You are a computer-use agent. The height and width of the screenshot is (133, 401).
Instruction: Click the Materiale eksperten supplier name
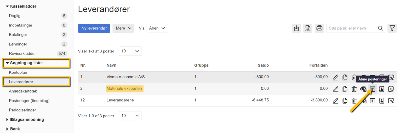(x=124, y=89)
